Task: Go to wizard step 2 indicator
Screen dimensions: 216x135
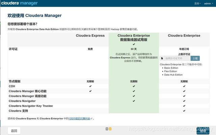Action: tap(110, 129)
